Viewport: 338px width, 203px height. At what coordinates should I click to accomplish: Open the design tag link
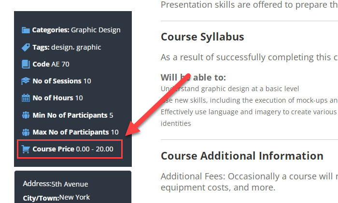[62, 47]
